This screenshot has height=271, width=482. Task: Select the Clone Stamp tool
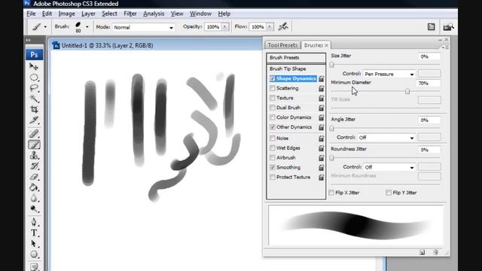click(x=34, y=155)
